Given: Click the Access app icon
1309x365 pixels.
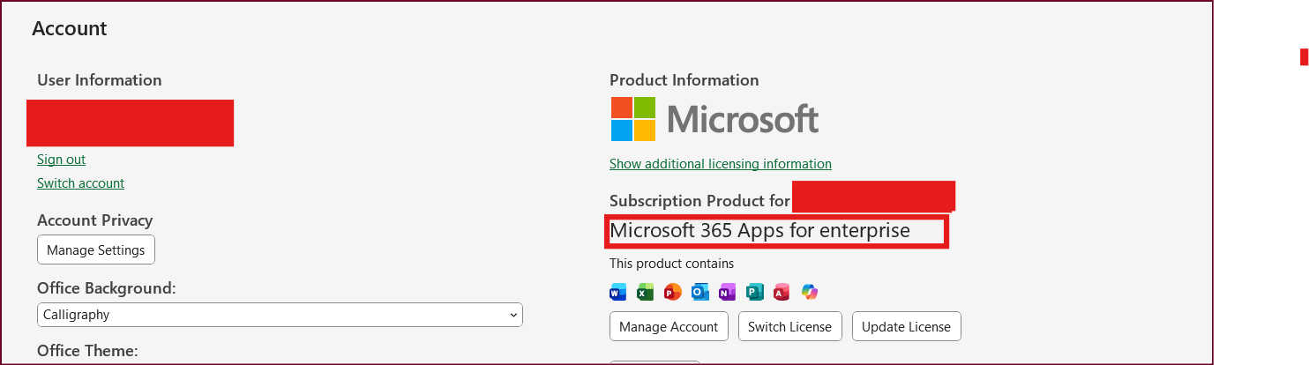Looking at the screenshot, I should pos(782,292).
